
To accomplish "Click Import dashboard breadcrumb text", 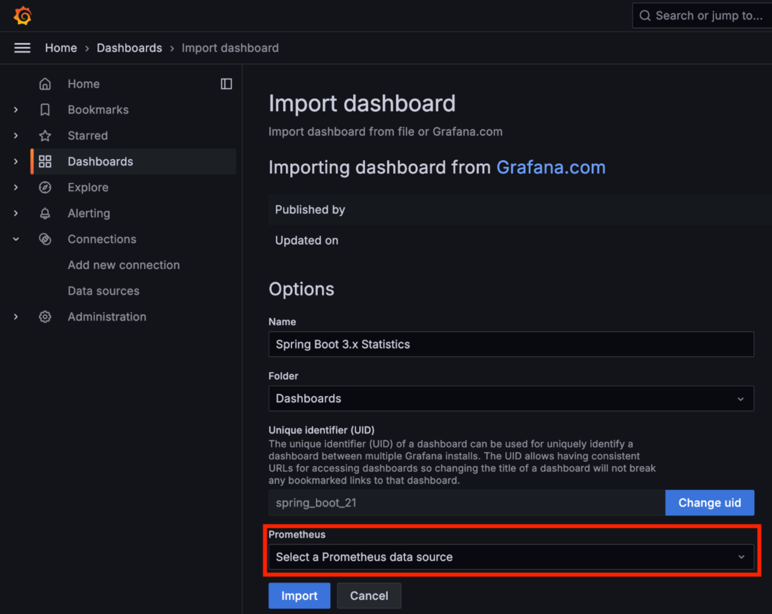I will 230,48.
